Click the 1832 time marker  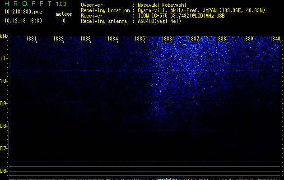click(x=58, y=39)
